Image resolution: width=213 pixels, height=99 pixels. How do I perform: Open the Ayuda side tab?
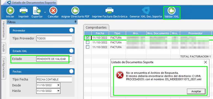[4, 48]
